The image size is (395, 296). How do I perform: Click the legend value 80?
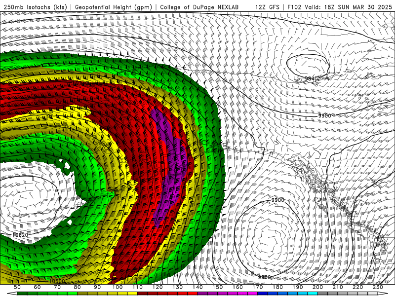(78, 287)
